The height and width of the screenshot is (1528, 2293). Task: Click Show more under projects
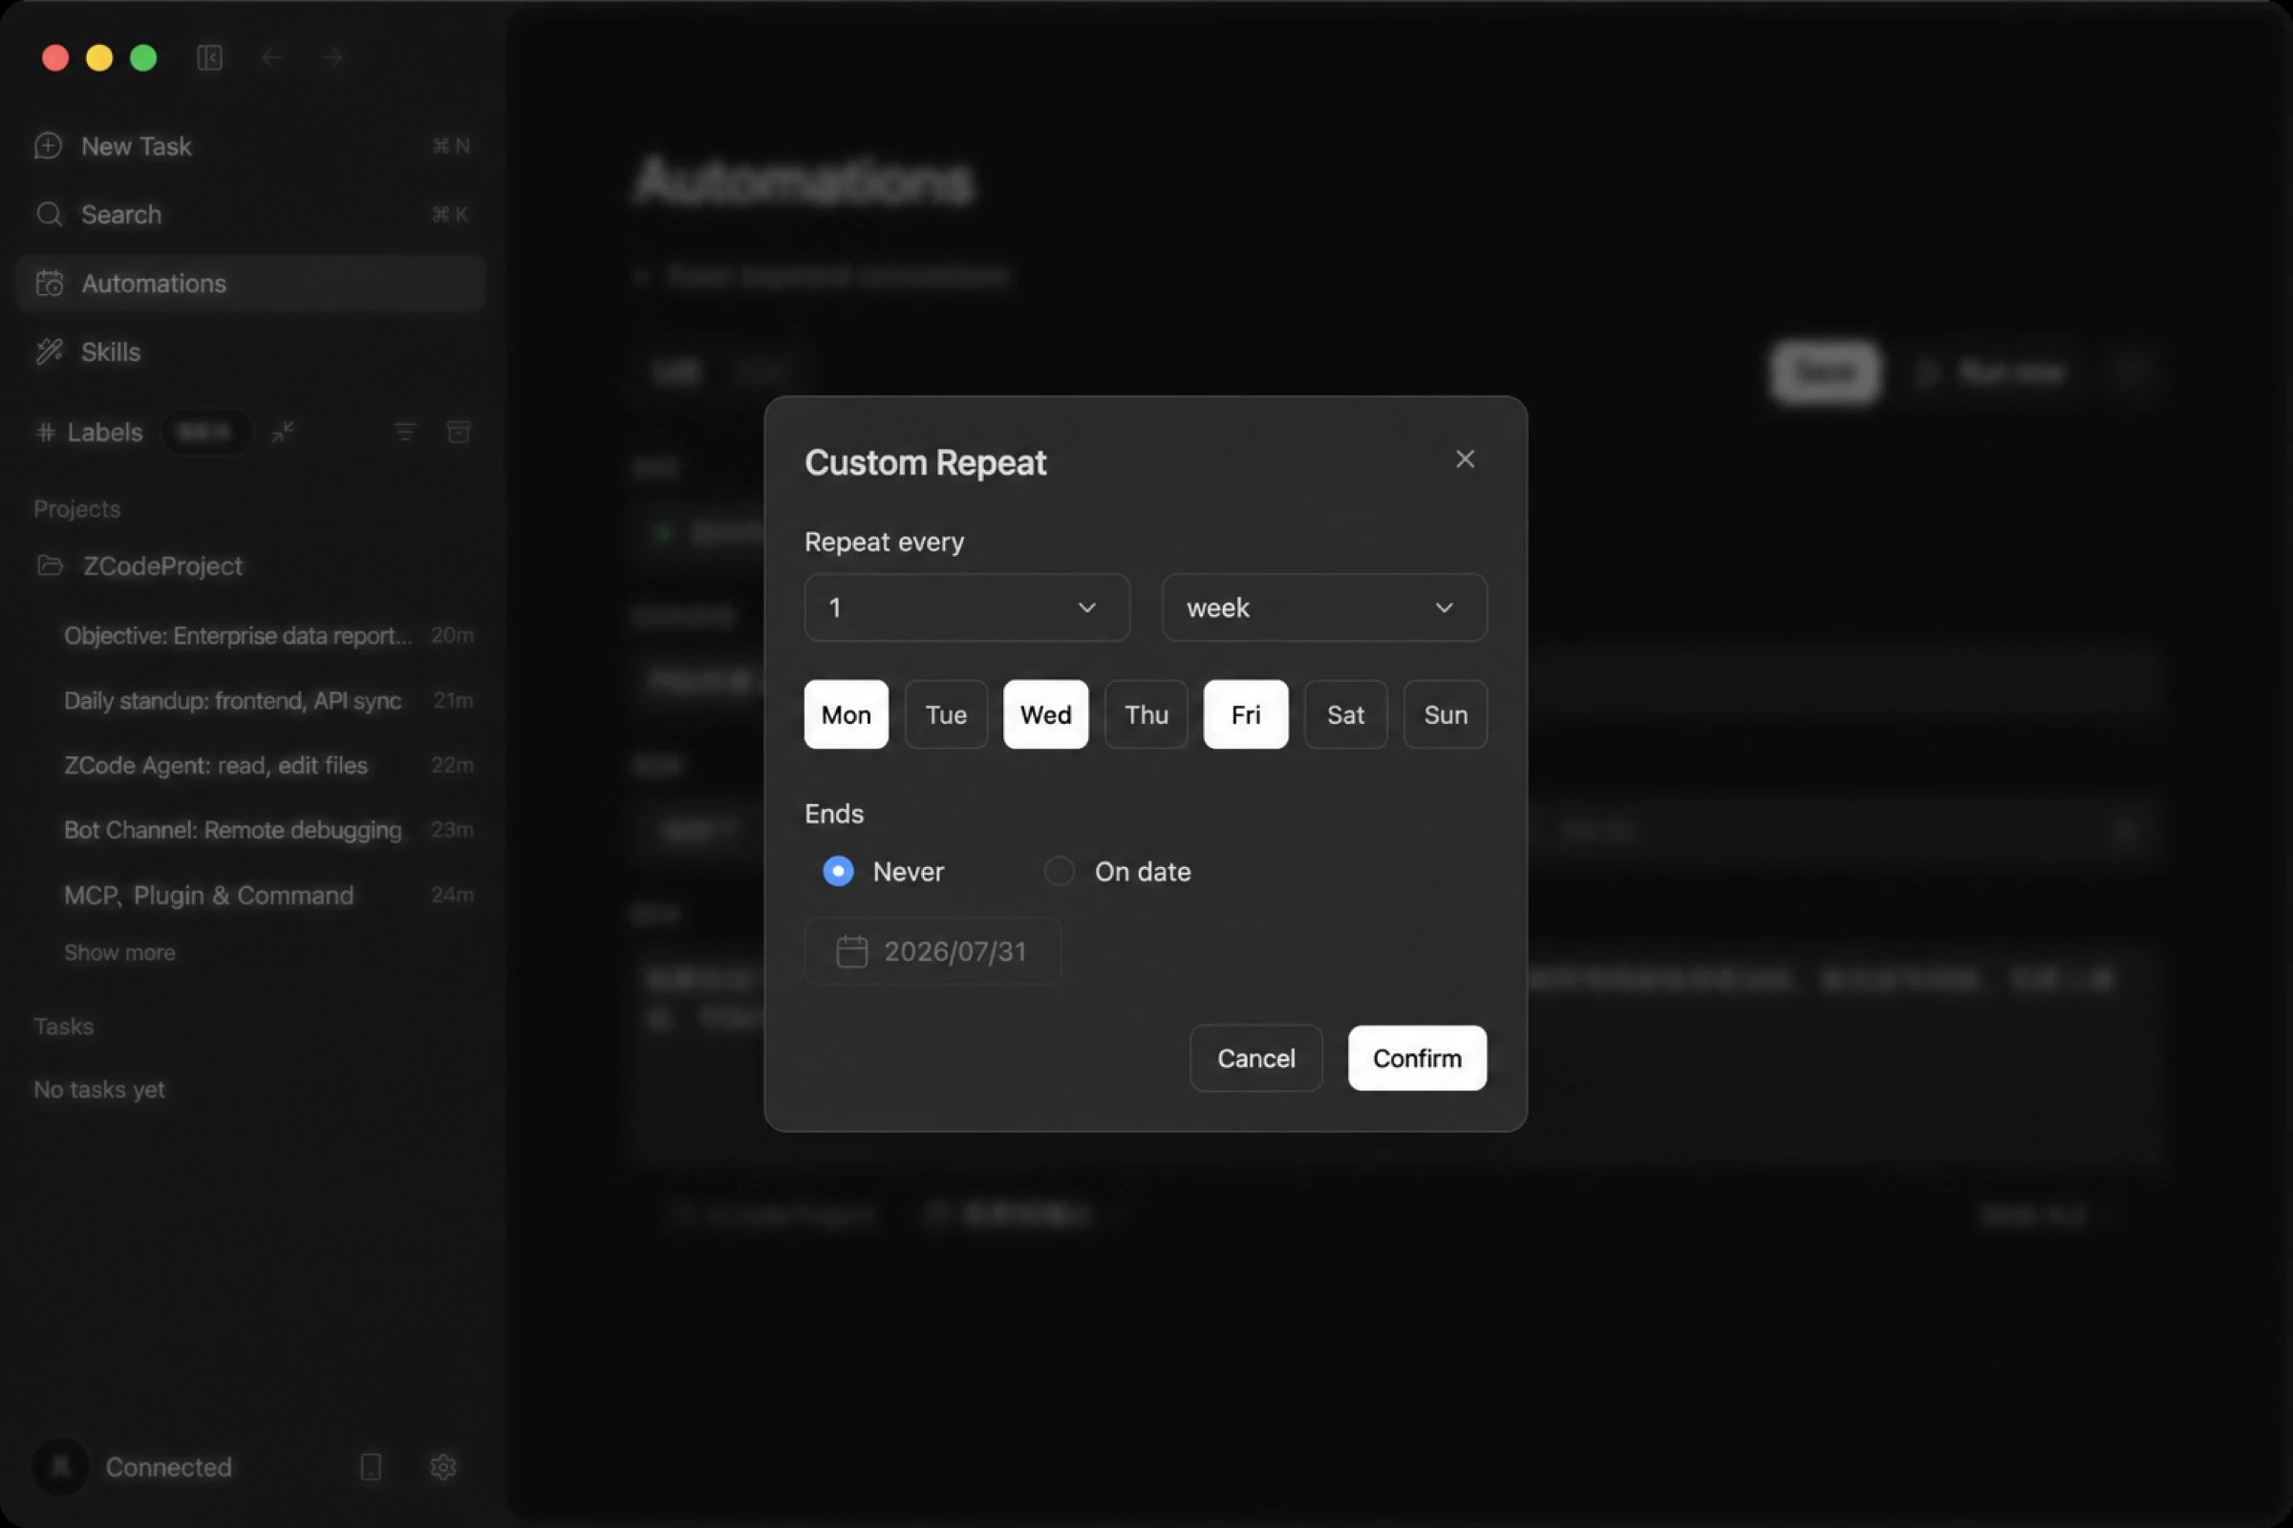tap(120, 952)
